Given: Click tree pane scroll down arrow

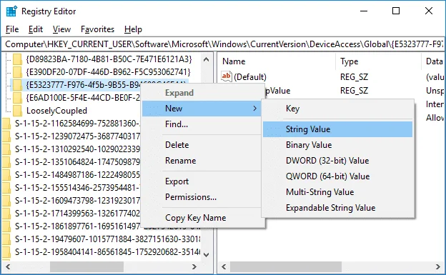Looking at the screenshot, I should point(207,255).
